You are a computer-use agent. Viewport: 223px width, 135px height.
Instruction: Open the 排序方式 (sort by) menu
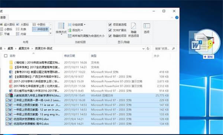coord(61,29)
